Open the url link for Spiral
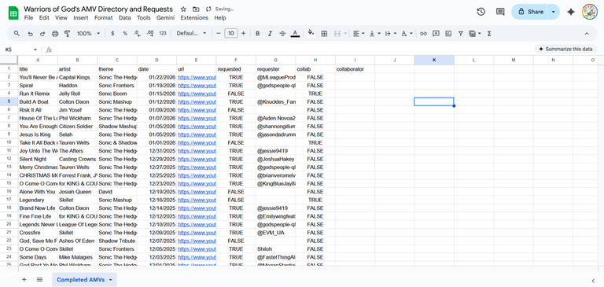This screenshot has width=604, height=287. point(197,86)
